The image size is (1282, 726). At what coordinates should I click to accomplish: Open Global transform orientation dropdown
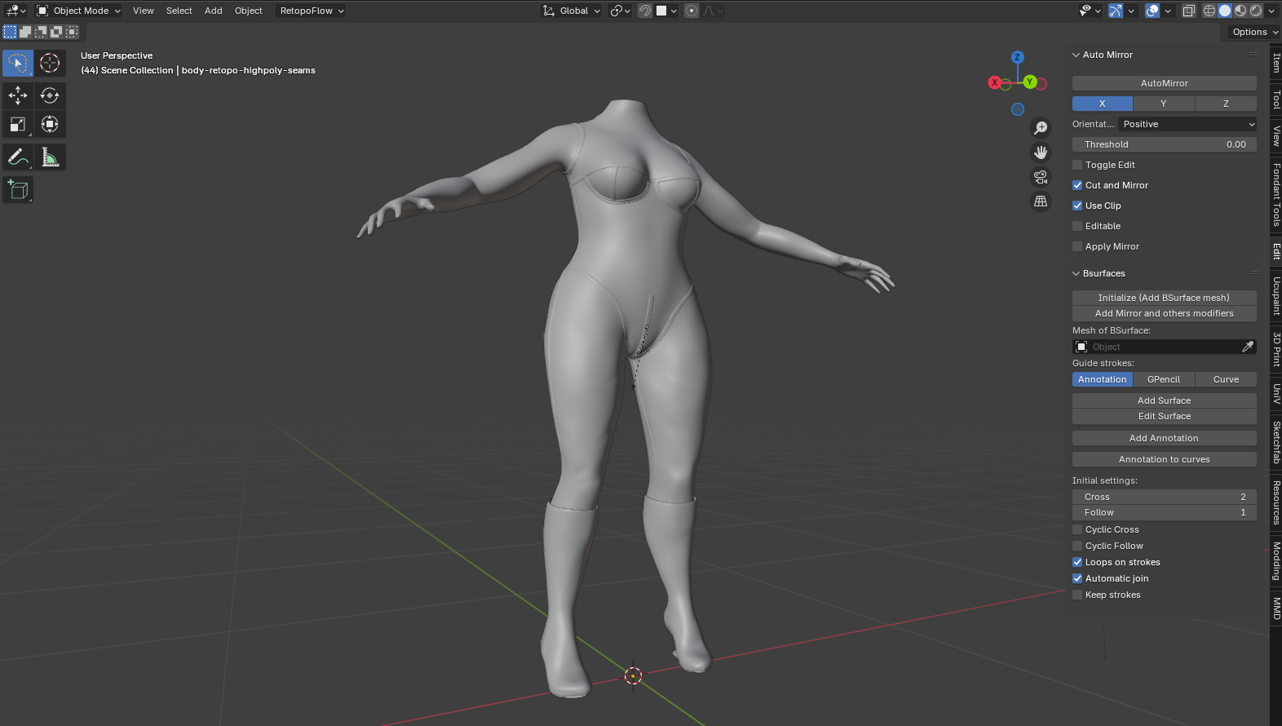[x=572, y=11]
